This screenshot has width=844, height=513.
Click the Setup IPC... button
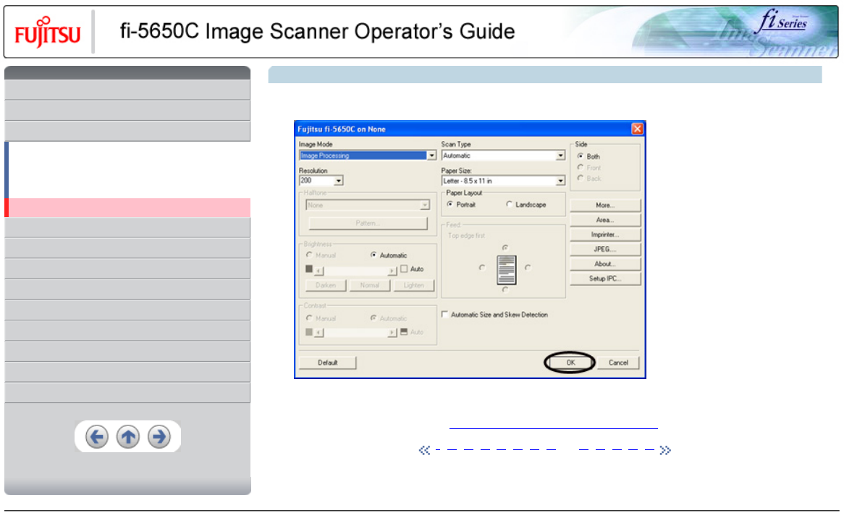[x=605, y=279]
